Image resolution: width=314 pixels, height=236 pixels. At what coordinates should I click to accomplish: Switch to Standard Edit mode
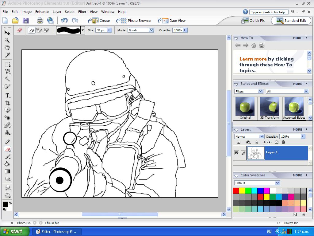tap(291, 21)
